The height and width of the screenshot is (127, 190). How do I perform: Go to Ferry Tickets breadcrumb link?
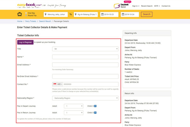[x=31, y=21]
